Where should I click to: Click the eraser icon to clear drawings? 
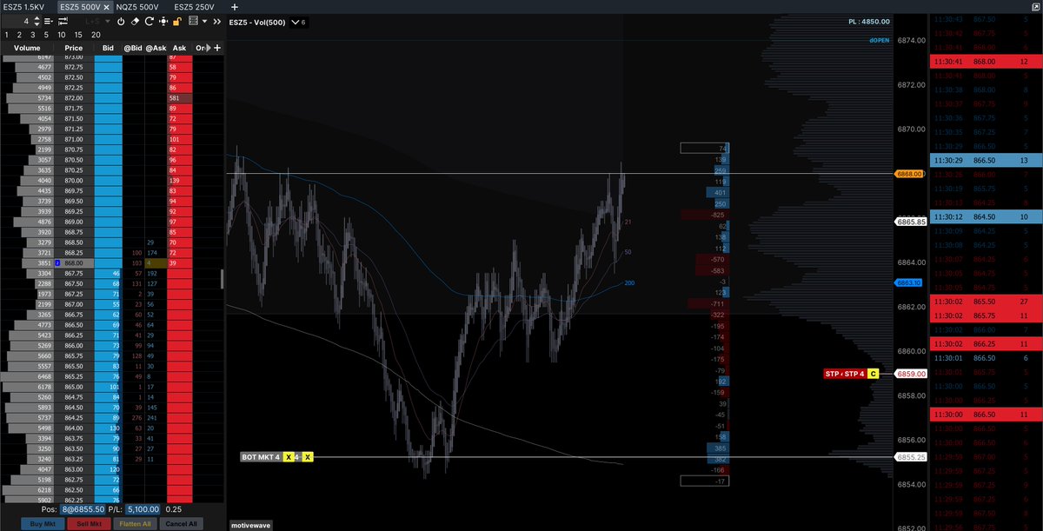(135, 22)
